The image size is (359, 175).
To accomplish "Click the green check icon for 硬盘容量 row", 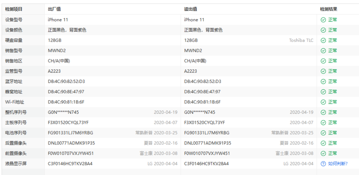I will click(x=323, y=40).
